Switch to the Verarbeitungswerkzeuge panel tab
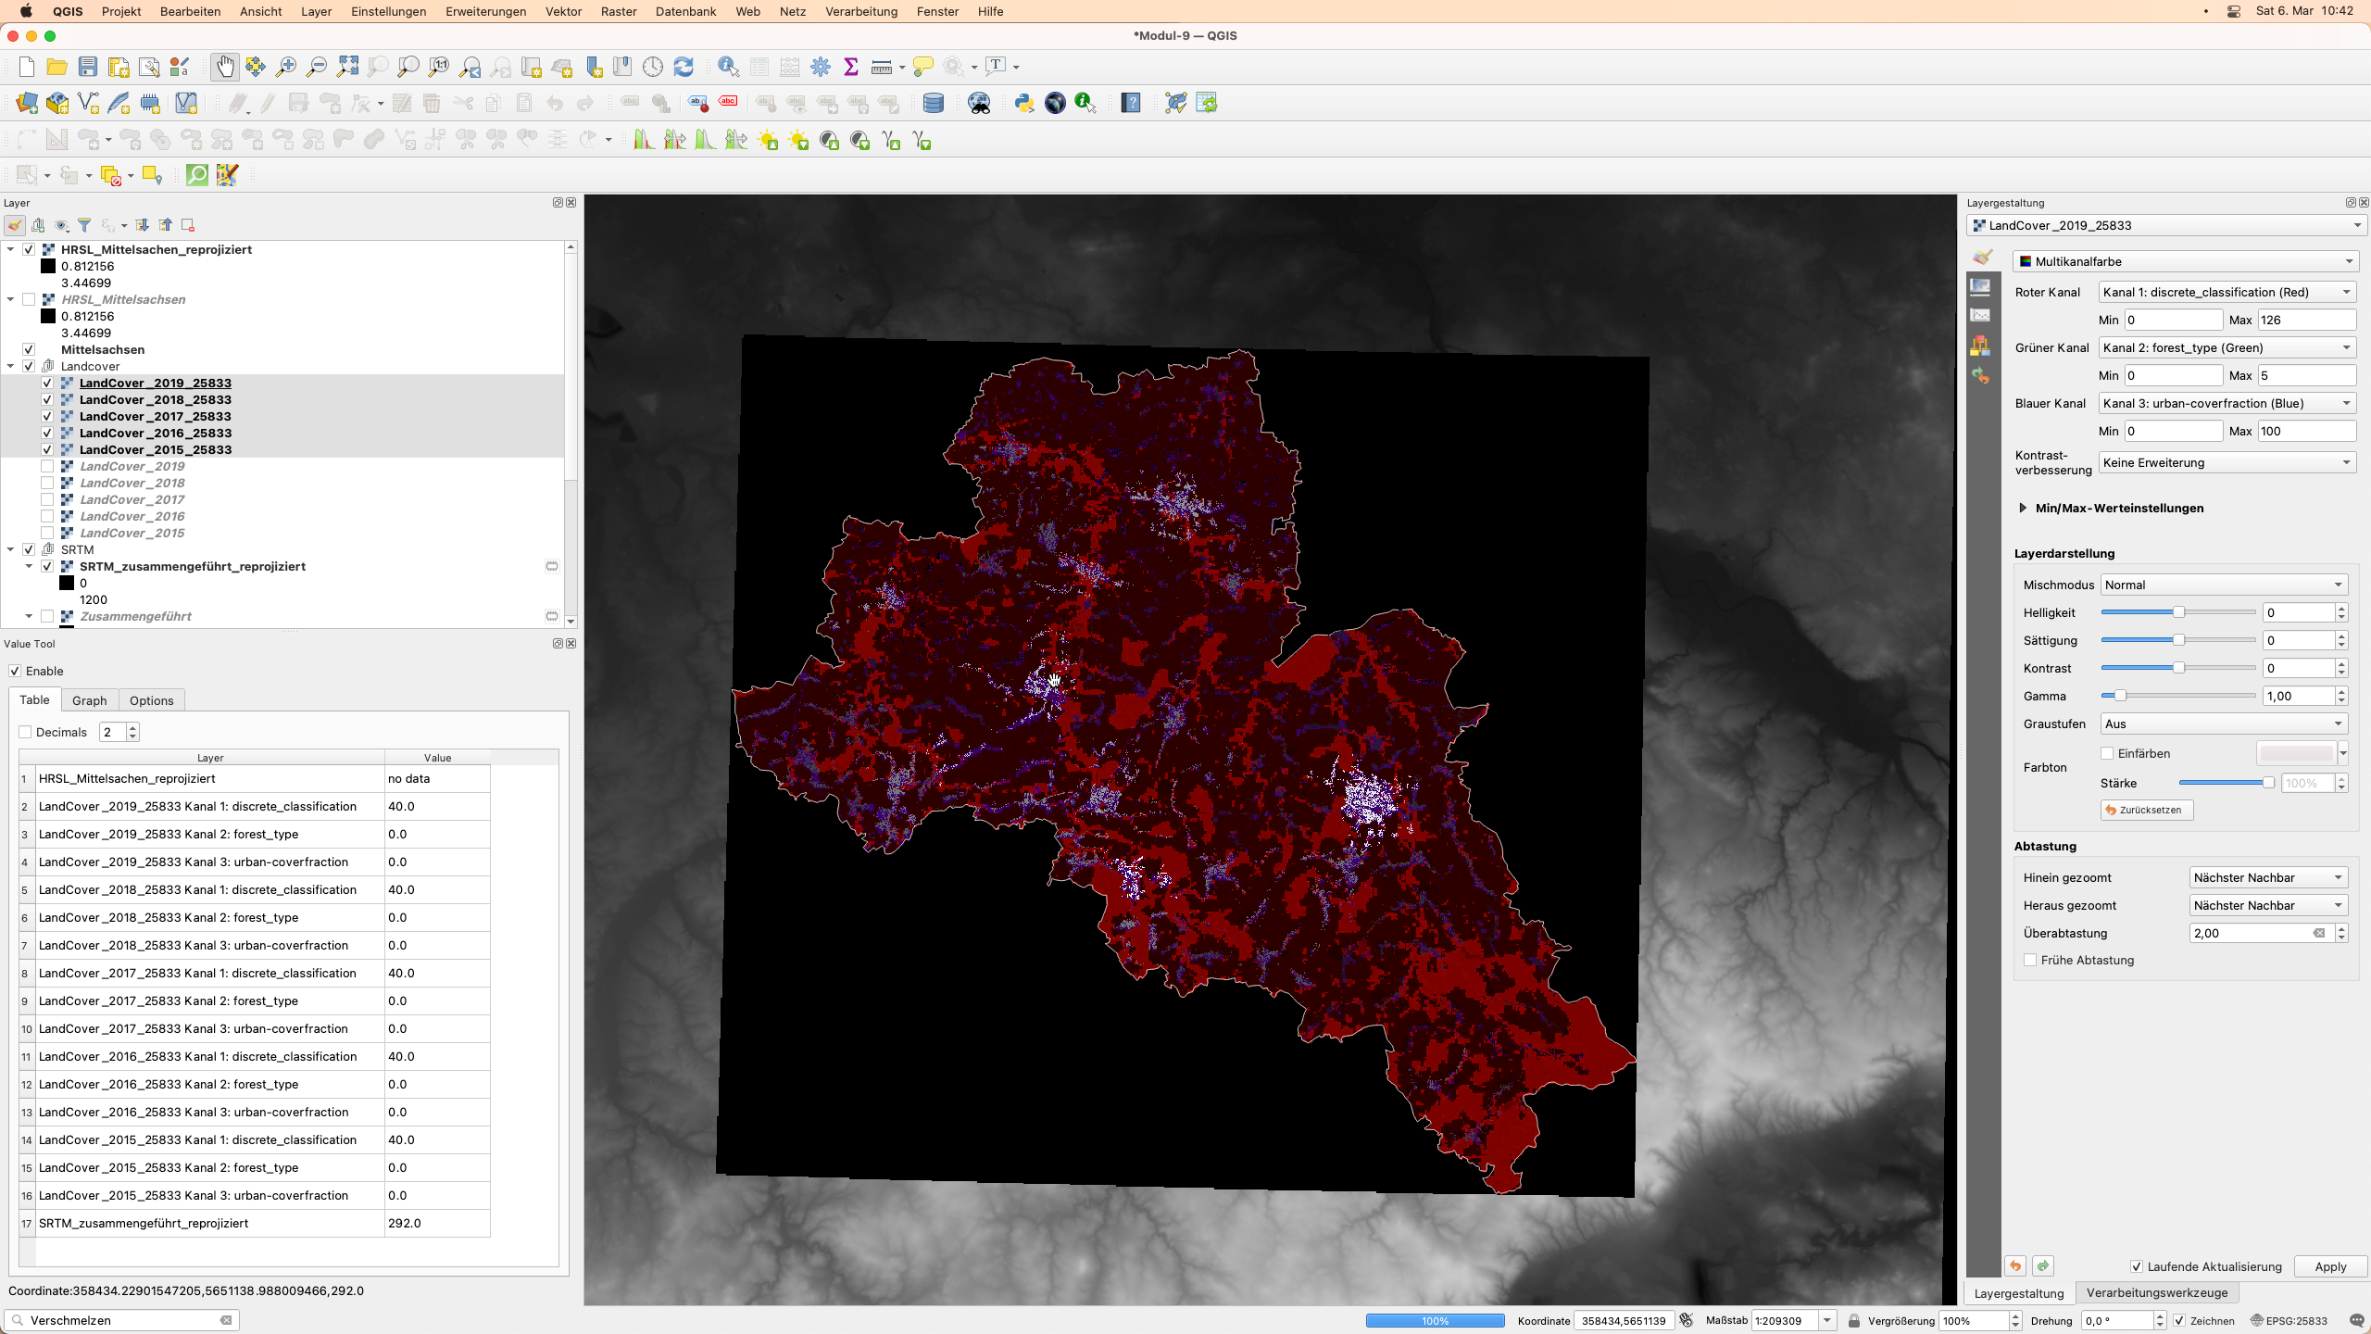 pos(2157,1292)
